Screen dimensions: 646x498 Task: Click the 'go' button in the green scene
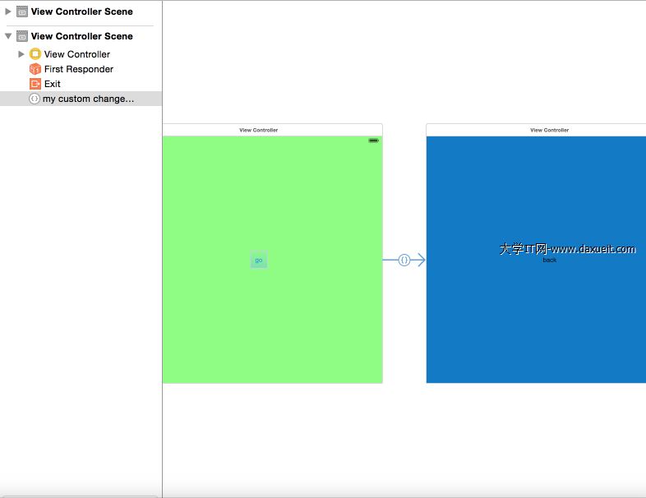pos(259,260)
